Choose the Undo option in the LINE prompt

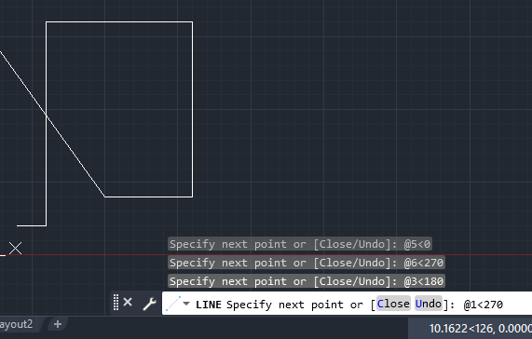click(x=429, y=304)
